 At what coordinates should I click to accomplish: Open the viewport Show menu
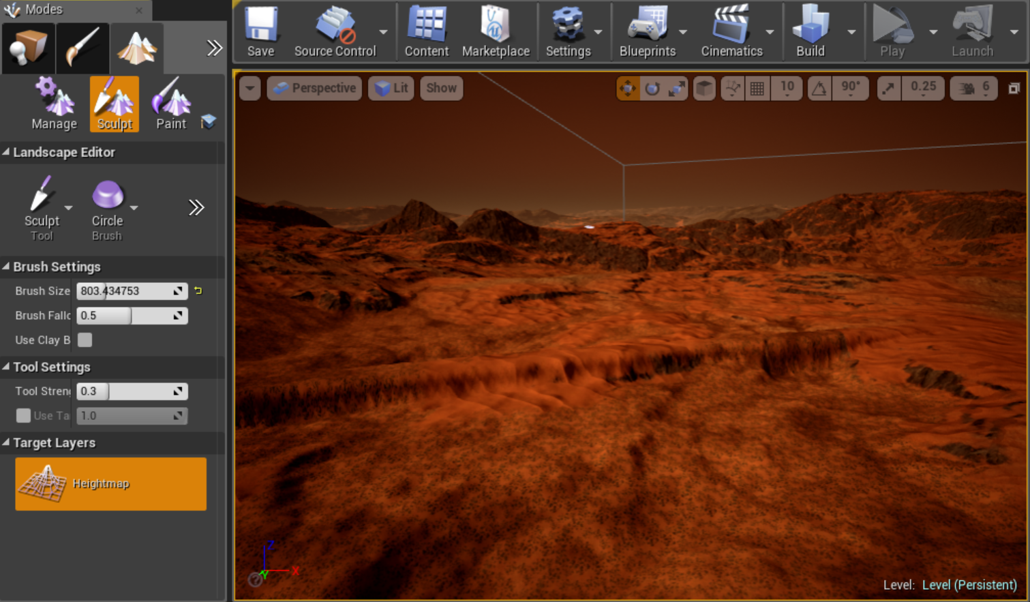pyautogui.click(x=442, y=88)
